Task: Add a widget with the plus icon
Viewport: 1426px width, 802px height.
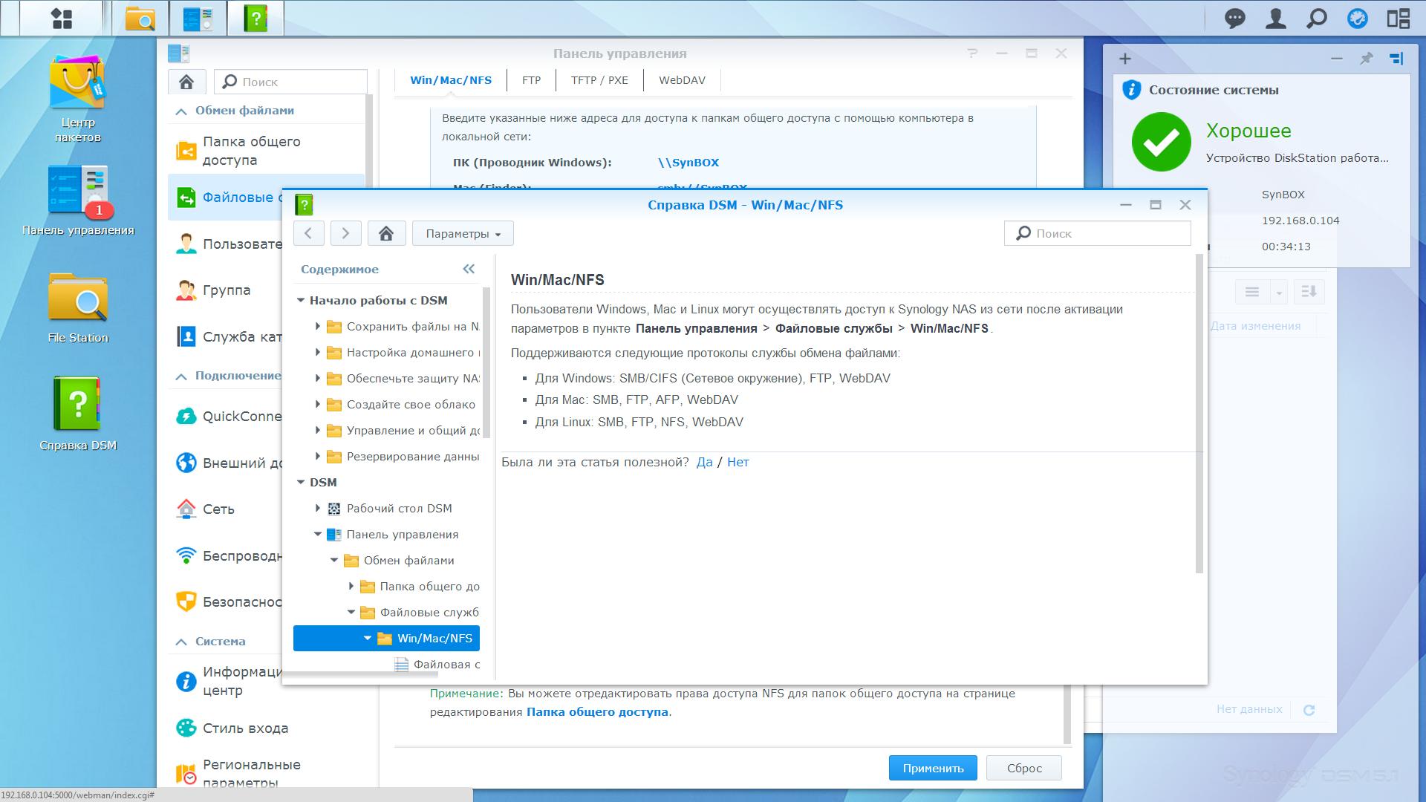Action: click(x=1124, y=59)
